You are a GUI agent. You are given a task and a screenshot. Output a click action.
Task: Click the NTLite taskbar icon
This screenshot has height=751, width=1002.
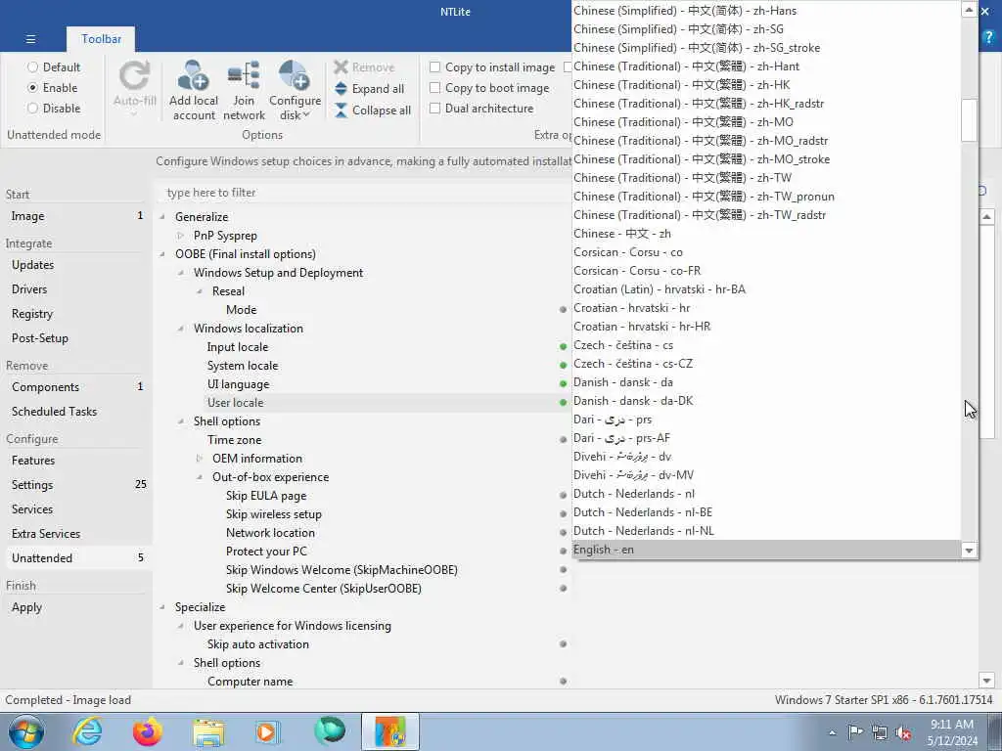pos(390,731)
